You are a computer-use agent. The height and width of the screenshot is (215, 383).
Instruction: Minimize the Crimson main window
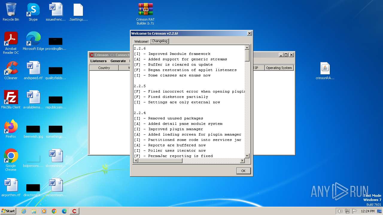click(x=281, y=55)
